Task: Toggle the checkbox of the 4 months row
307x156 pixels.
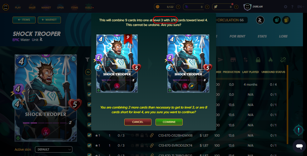Action: pyautogui.click(x=89, y=84)
